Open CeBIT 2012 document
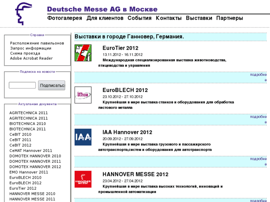 coord(20,145)
